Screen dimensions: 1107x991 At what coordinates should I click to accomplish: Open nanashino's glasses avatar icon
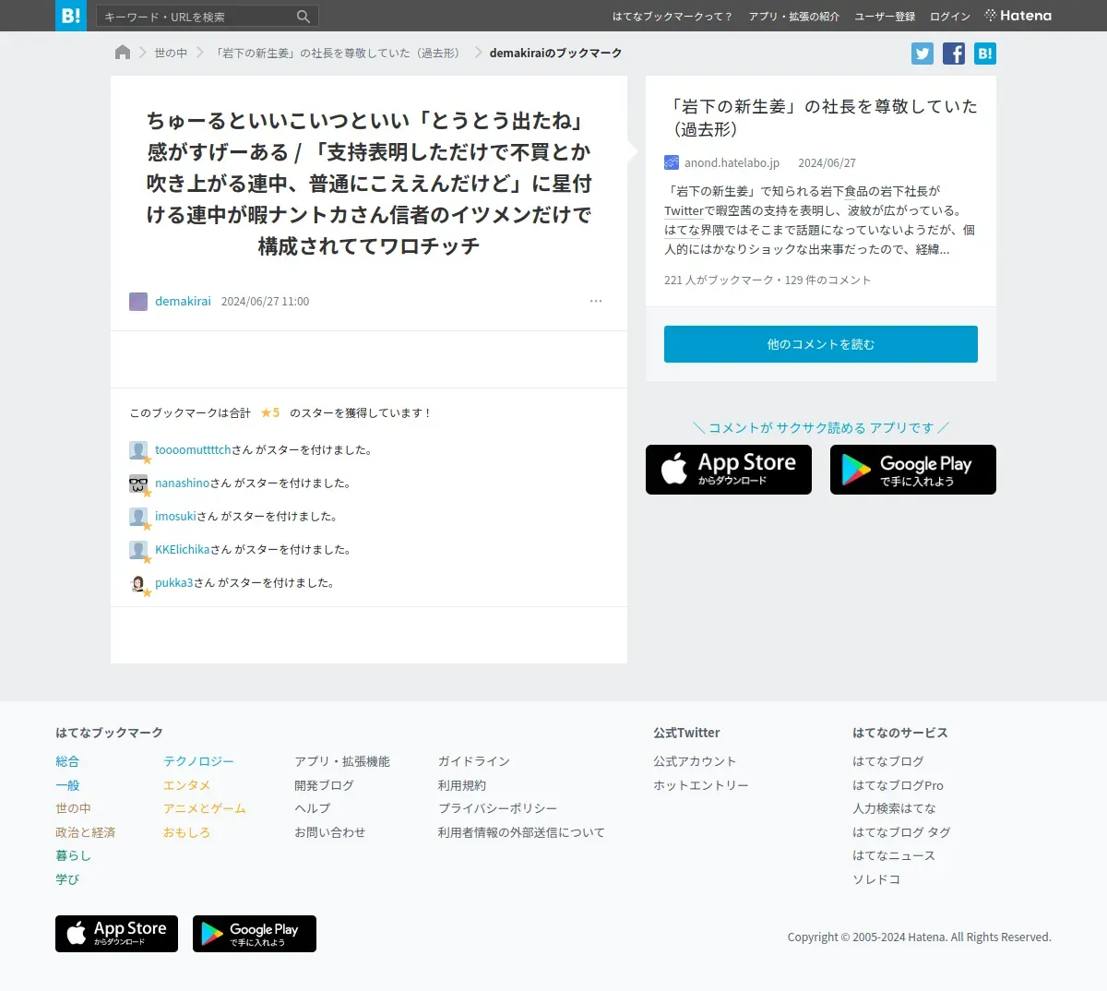138,484
